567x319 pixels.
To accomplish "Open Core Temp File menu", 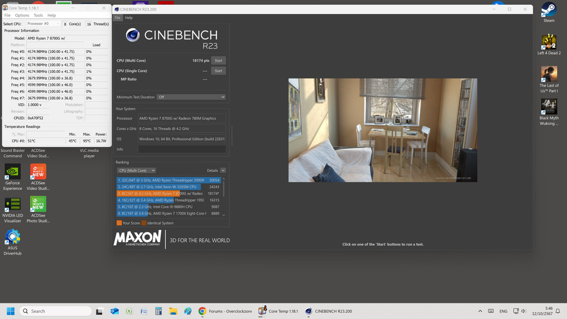I will click(8, 15).
